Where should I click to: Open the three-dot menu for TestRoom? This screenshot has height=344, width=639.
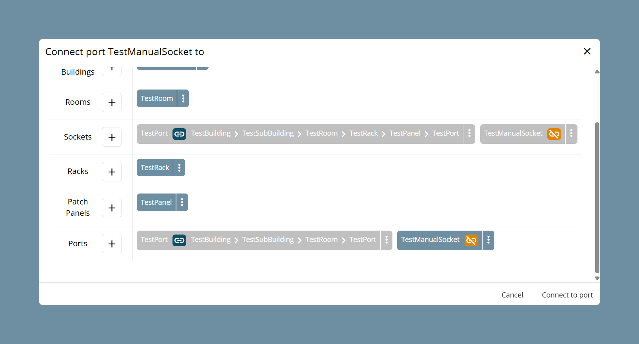pyautogui.click(x=183, y=99)
